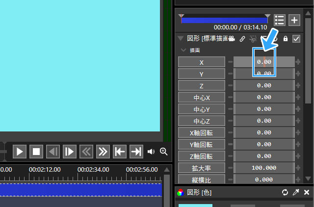Pick the eyedropper in 図形 [色] panel
314x207 pixels.
click(x=296, y=192)
